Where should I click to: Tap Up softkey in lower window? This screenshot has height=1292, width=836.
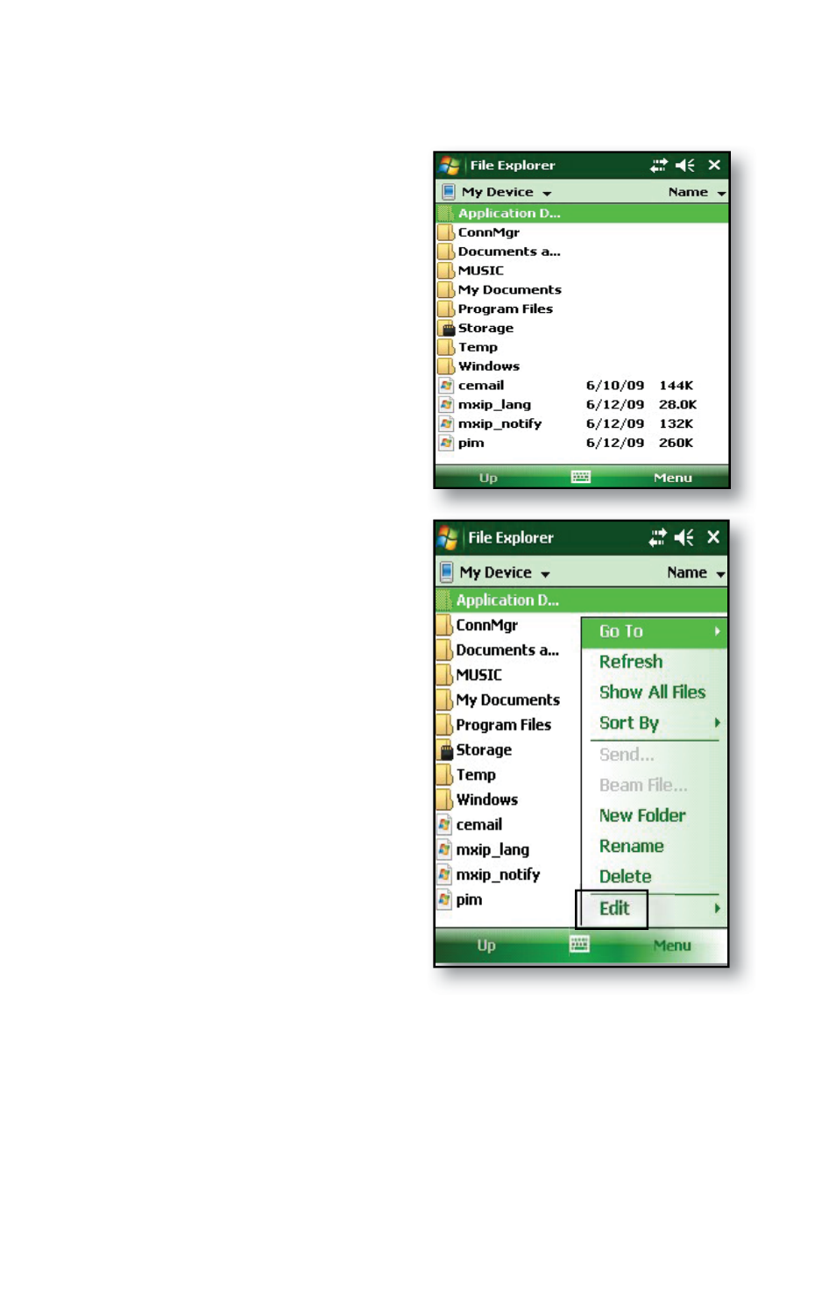tap(486, 945)
